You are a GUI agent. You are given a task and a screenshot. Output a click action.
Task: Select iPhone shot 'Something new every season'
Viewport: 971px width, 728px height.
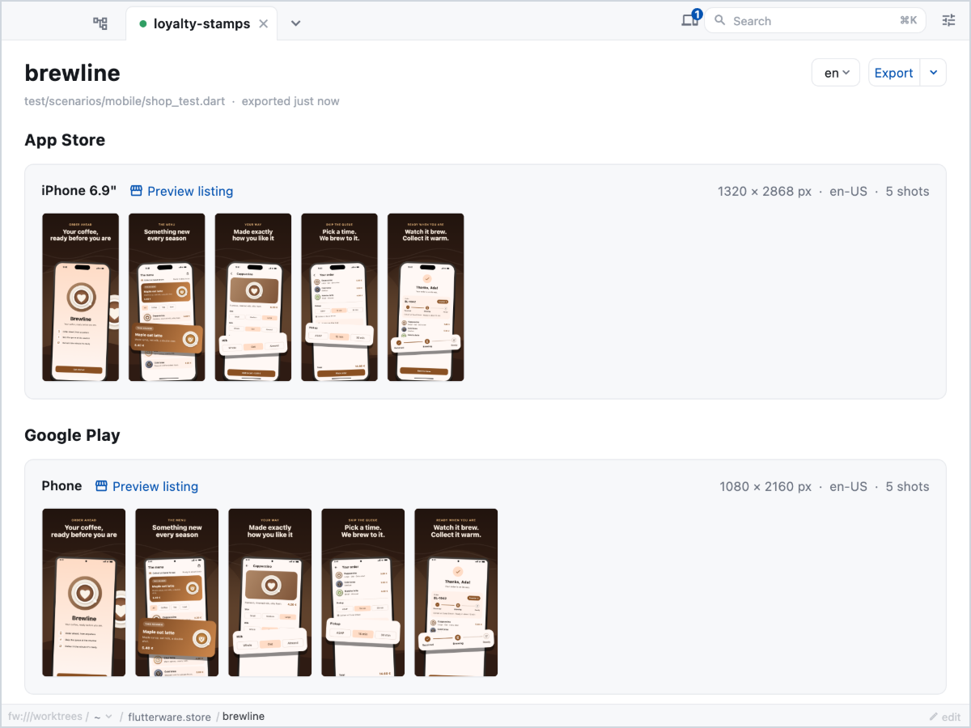click(167, 297)
